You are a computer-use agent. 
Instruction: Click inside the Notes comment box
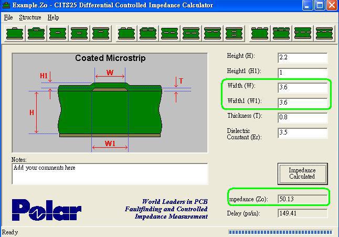coord(110,174)
